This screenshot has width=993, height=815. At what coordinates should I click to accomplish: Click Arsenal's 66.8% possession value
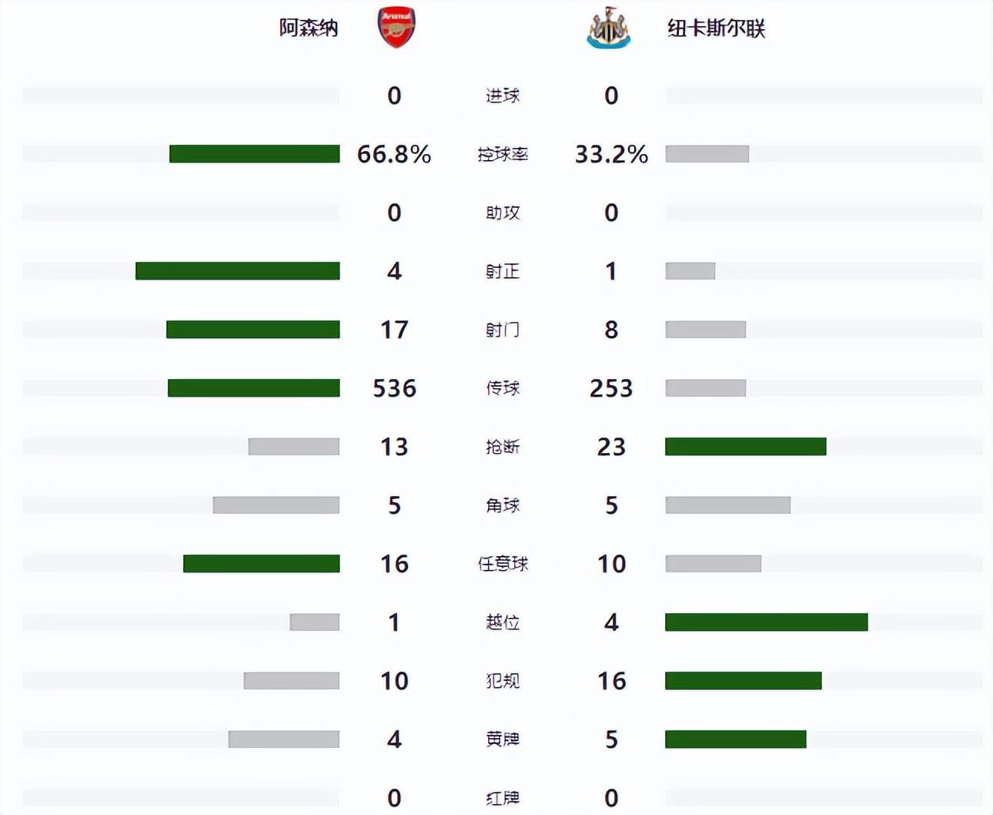point(394,154)
